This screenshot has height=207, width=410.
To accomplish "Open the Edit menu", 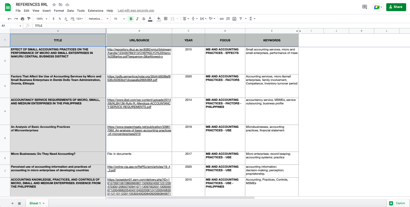I will 26,11.
